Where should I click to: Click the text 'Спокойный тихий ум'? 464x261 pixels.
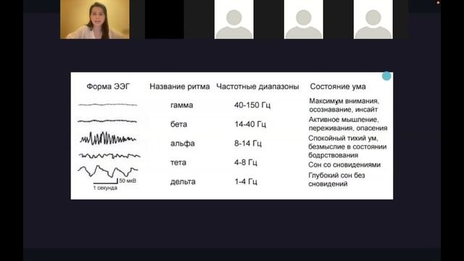tap(343, 138)
